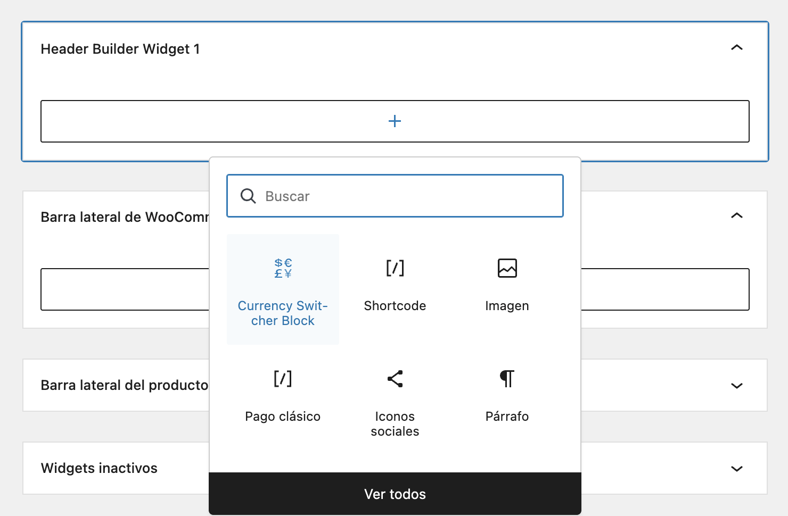
Task: Select the Currency Switcher Block icon
Action: pyautogui.click(x=283, y=268)
